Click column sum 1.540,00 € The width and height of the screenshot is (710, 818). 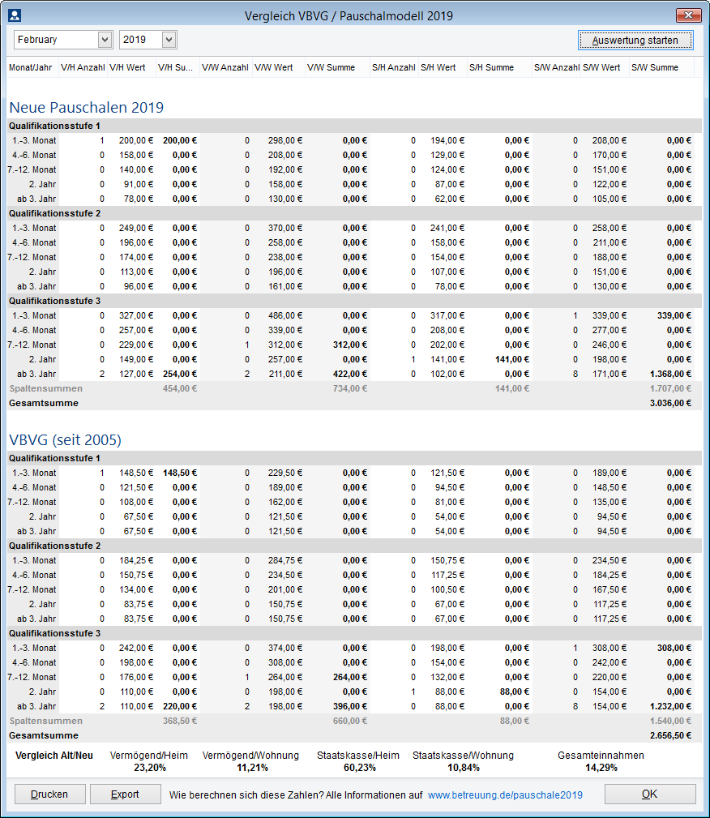[670, 721]
